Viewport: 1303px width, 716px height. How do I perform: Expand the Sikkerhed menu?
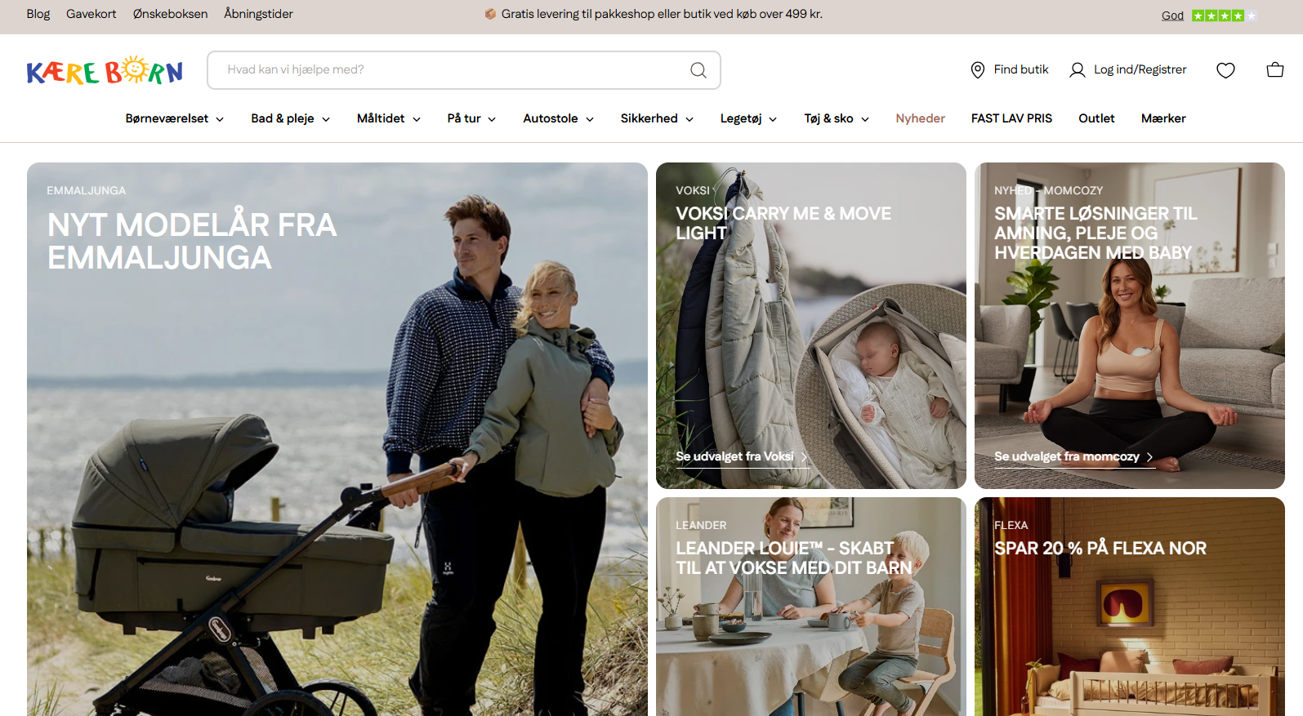click(657, 118)
